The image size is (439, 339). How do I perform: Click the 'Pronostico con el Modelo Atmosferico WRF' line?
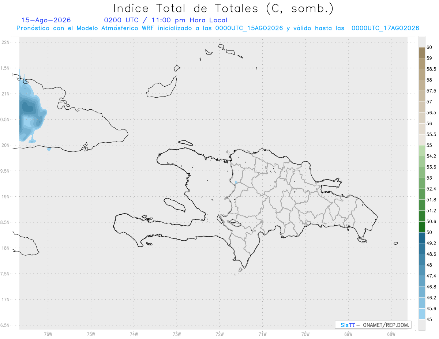point(218,28)
